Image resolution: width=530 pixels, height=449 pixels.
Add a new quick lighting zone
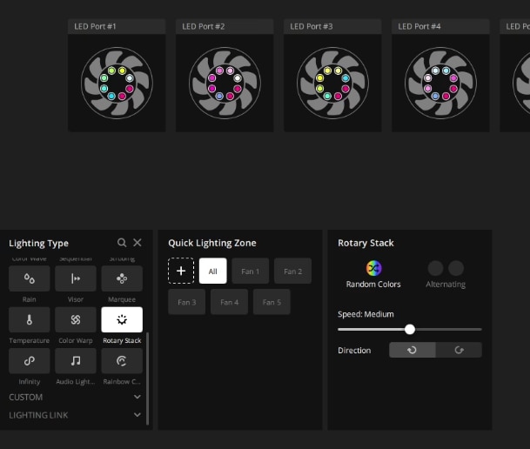point(180,271)
